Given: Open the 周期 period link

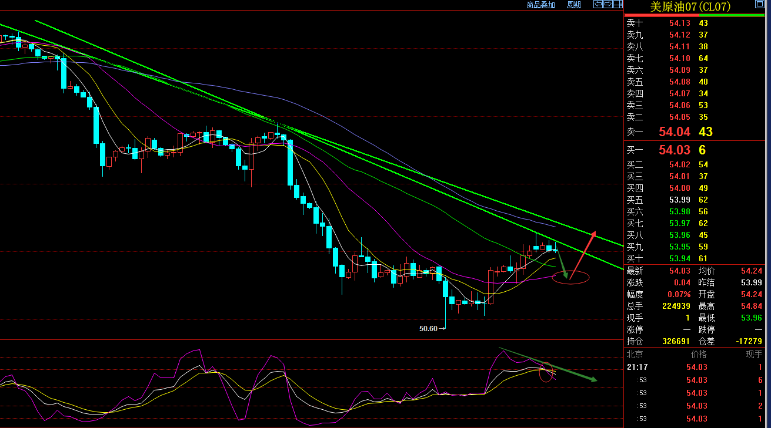Looking at the screenshot, I should coord(573,5).
